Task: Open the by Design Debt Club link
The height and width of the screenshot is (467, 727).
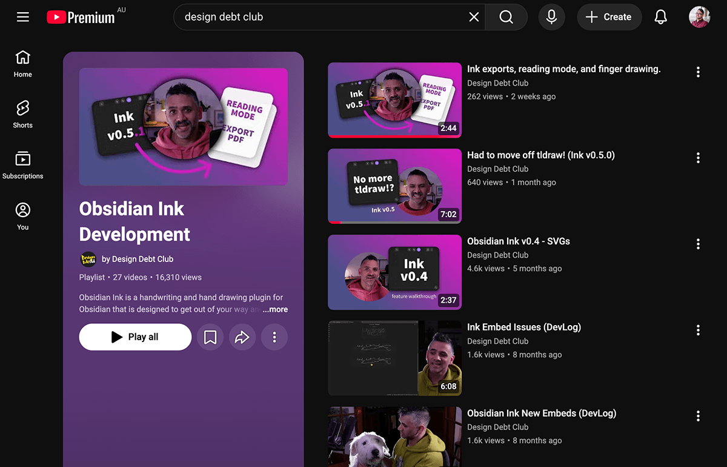Action: [x=138, y=259]
